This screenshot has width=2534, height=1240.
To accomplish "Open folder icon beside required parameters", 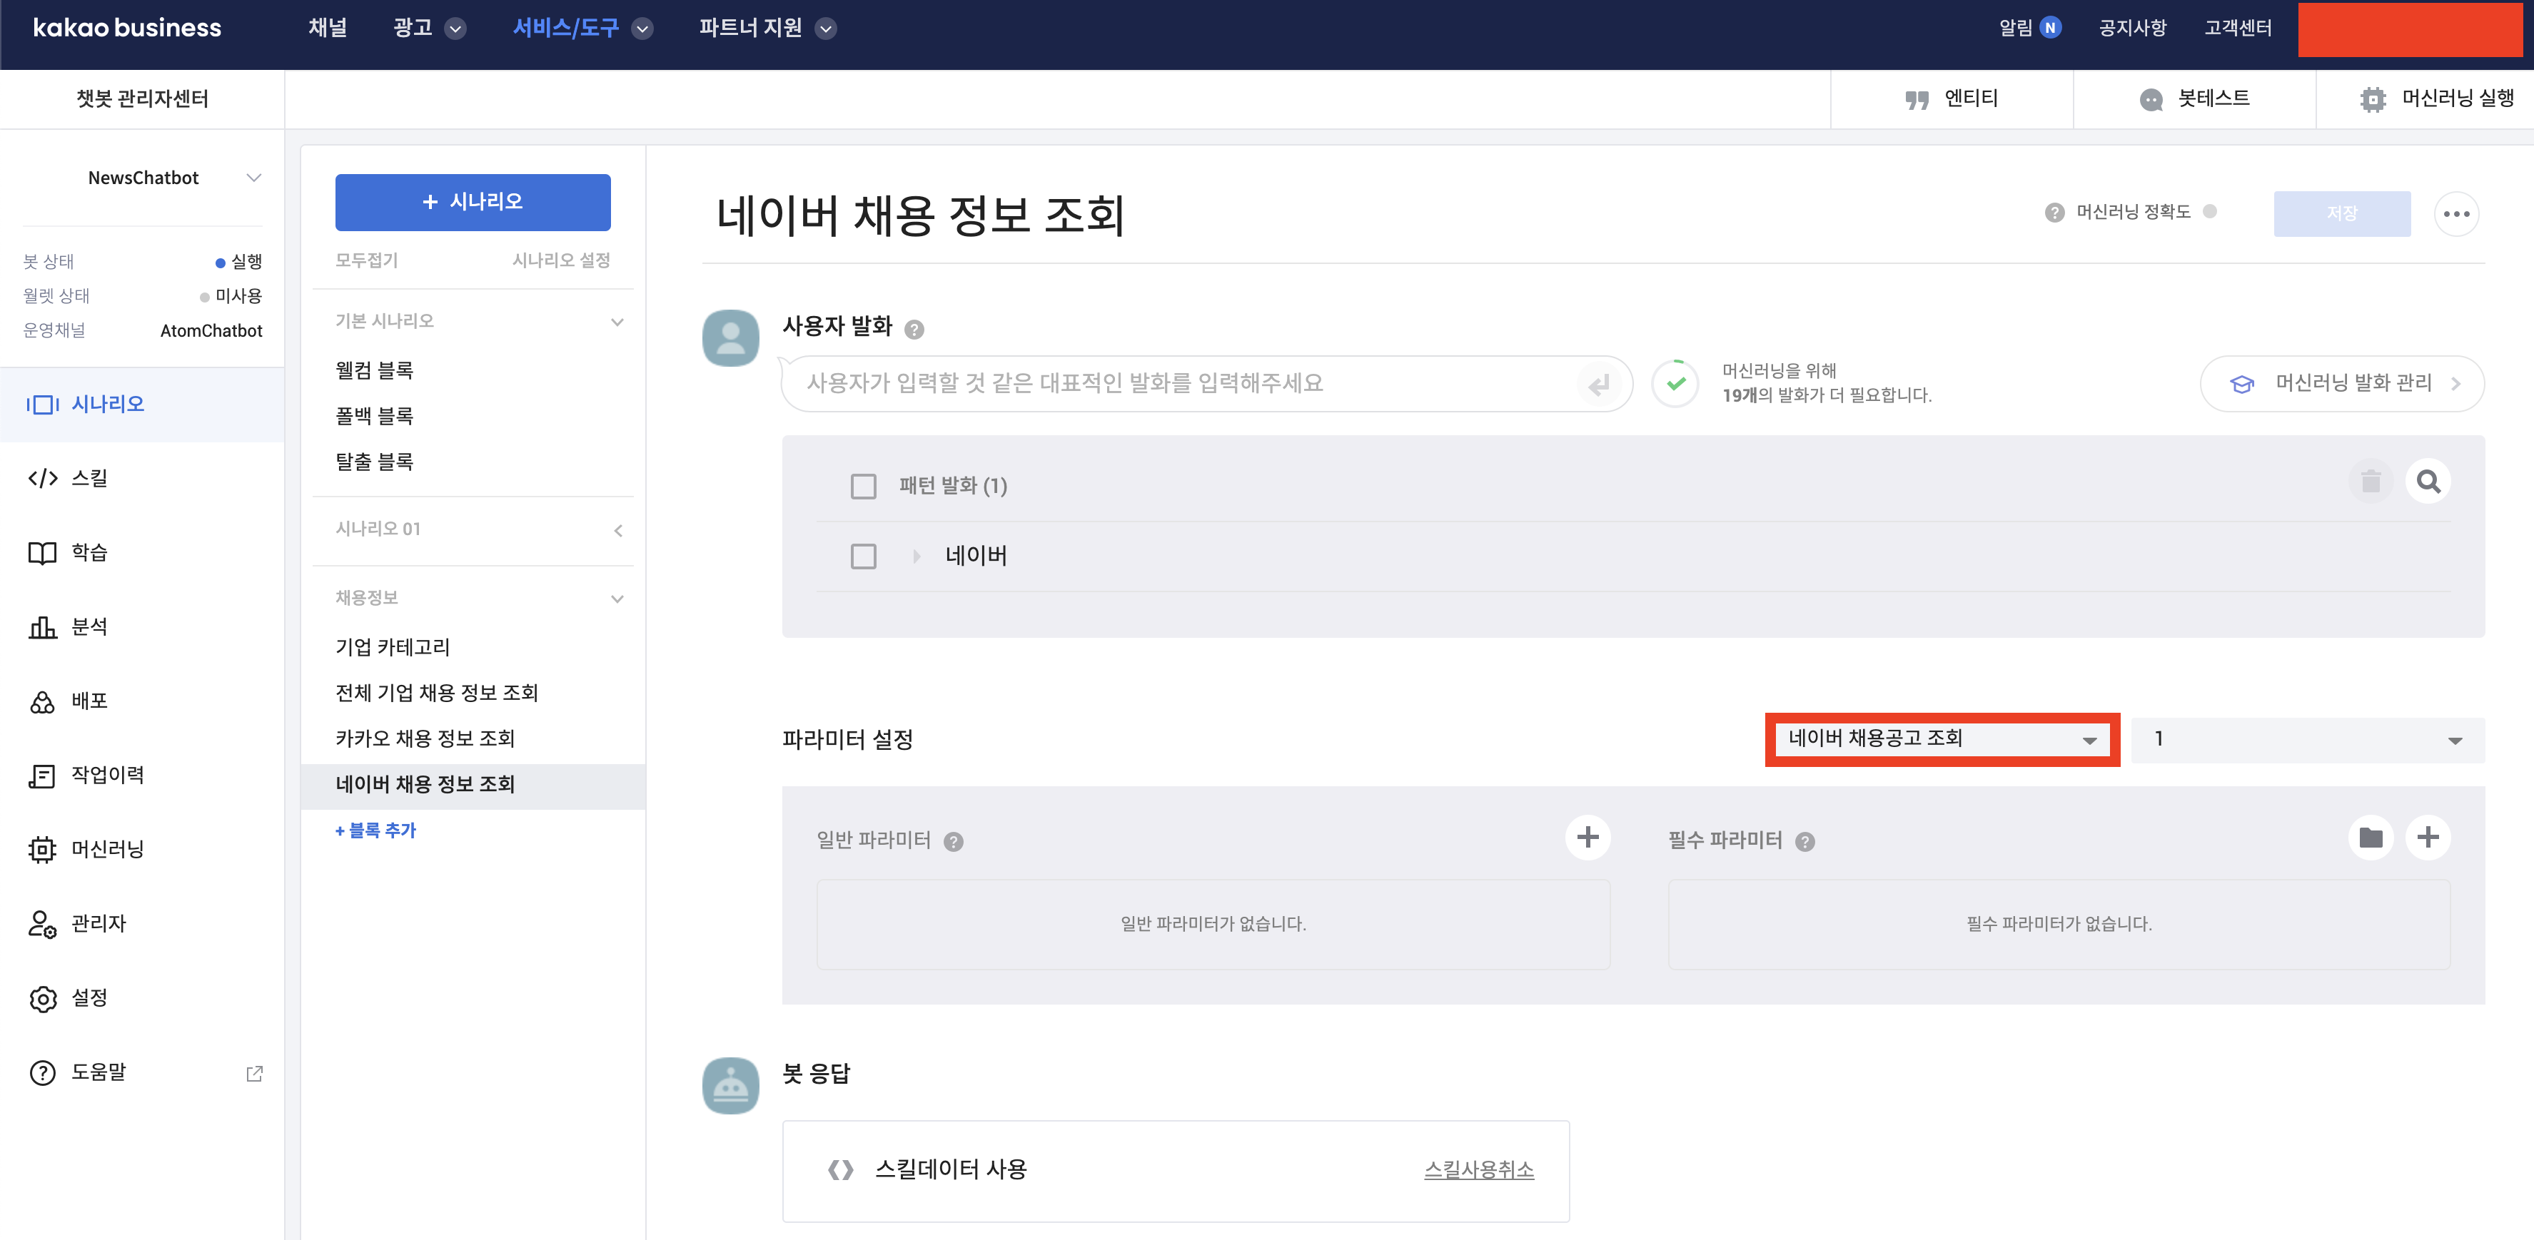I will (2371, 838).
